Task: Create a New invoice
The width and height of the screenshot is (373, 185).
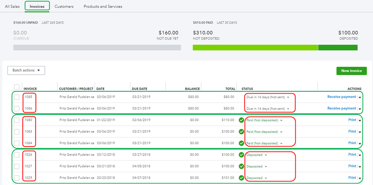Action: pyautogui.click(x=351, y=71)
